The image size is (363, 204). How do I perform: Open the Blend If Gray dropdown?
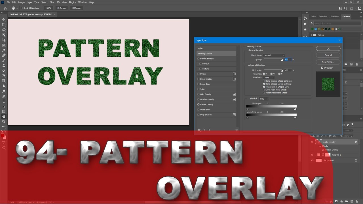coord(263,99)
